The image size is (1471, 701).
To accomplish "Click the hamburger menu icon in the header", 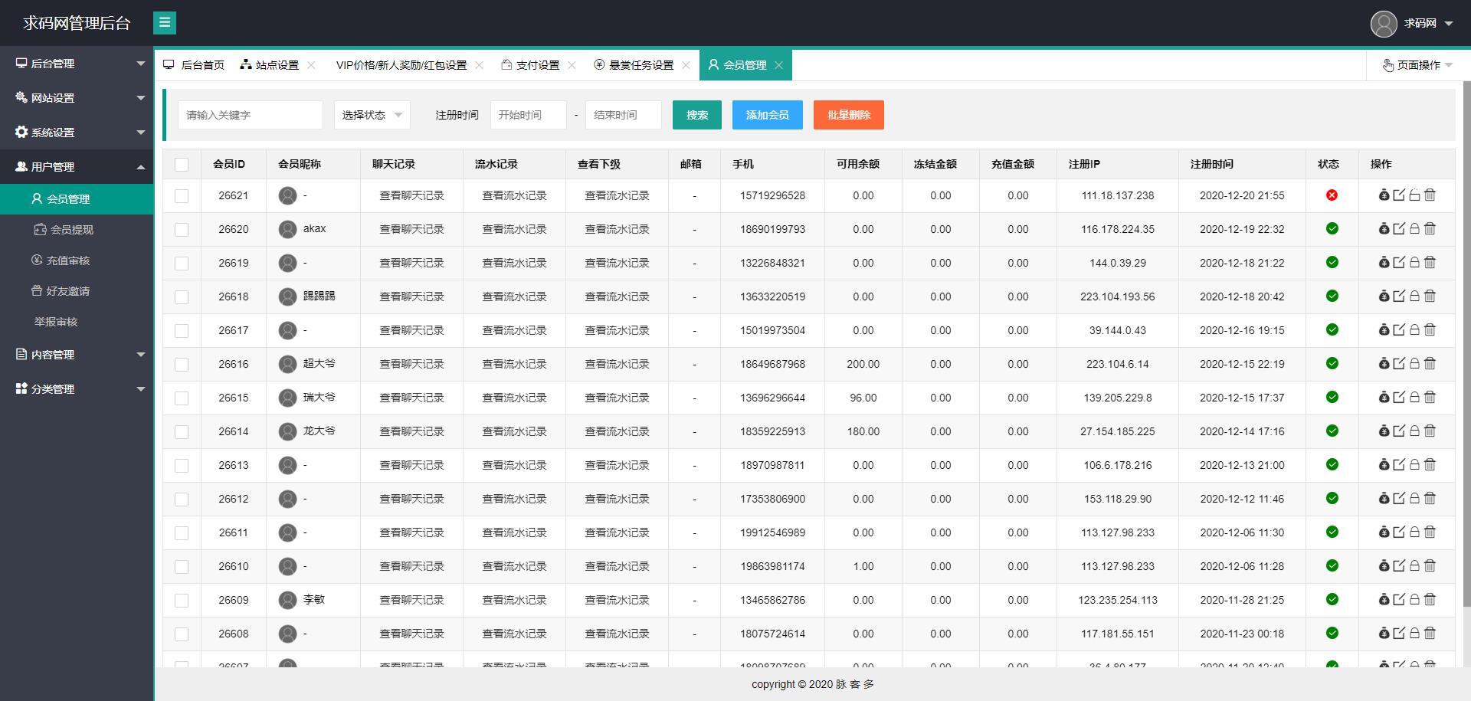I will 164,23.
